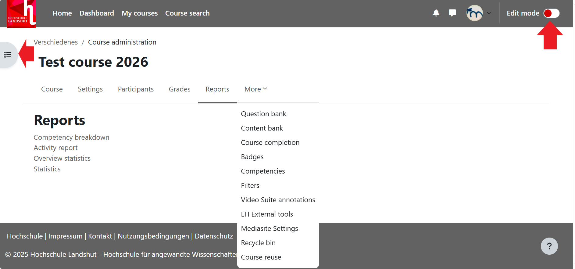This screenshot has width=575, height=269.
Task: Go to Verschiedenes breadcrumb
Action: (x=55, y=42)
